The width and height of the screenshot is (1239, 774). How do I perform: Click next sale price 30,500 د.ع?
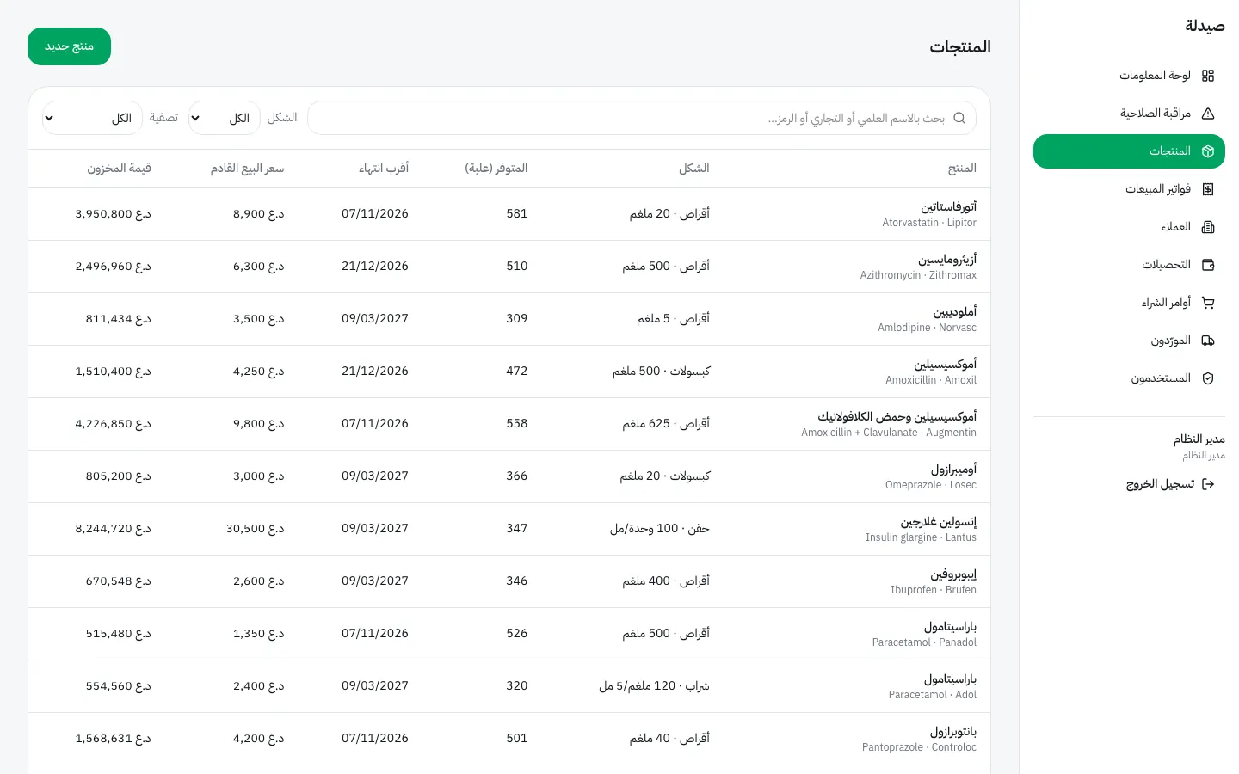pos(255,529)
